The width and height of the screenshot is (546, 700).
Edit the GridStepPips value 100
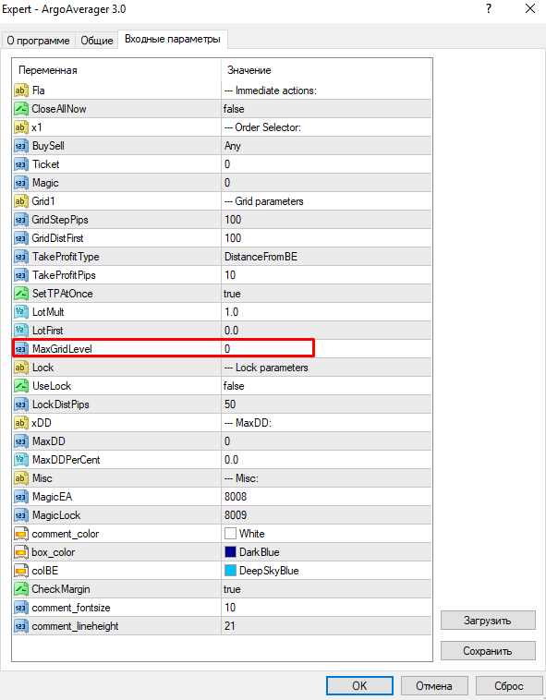[326, 220]
